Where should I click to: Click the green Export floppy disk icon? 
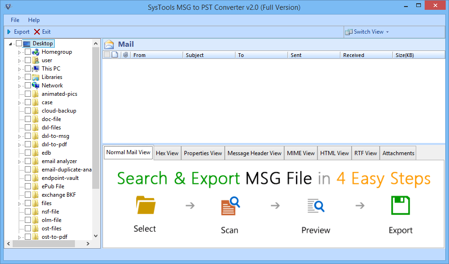tap(400, 205)
